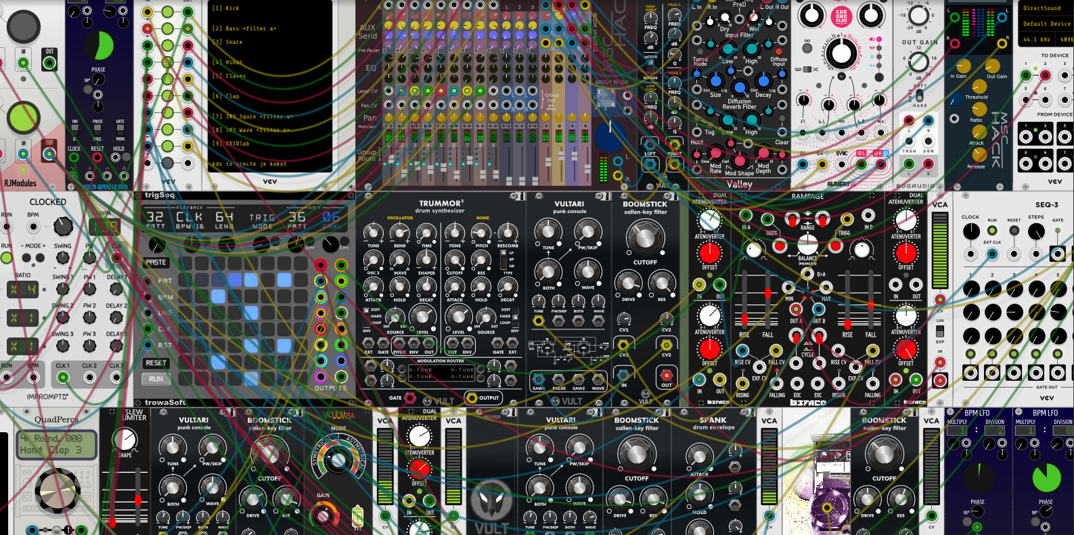The width and height of the screenshot is (1074, 535).
Task: Click the QuadPercs sample name display
Action: coord(57,444)
